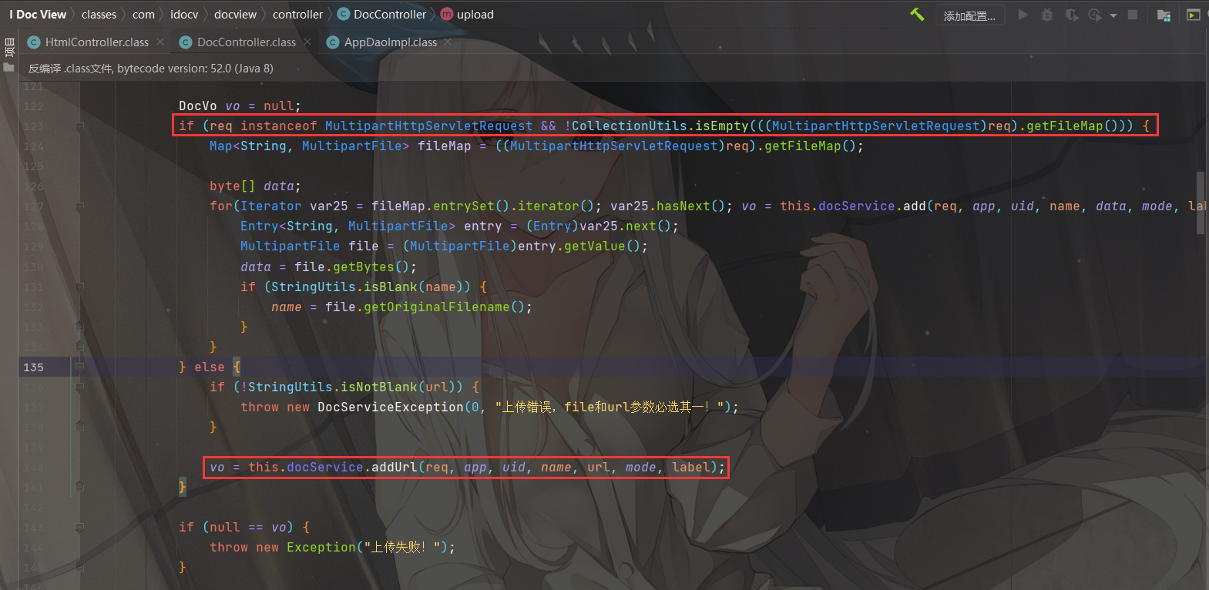Click fold end marker at line 138
Image resolution: width=1209 pixels, height=590 pixels.
pyautogui.click(x=79, y=427)
